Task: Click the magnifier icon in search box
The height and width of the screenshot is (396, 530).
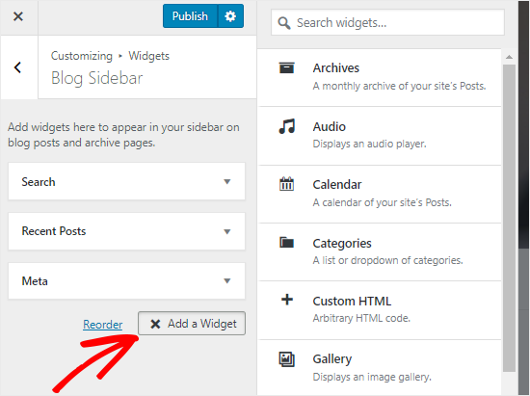Action: [284, 23]
